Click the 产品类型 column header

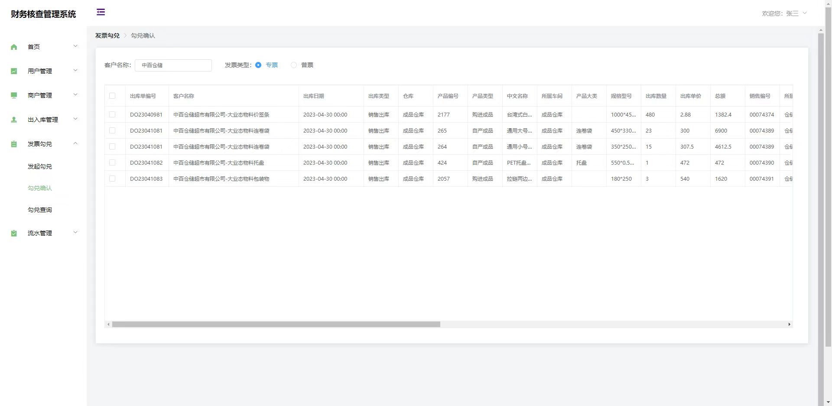(483, 96)
